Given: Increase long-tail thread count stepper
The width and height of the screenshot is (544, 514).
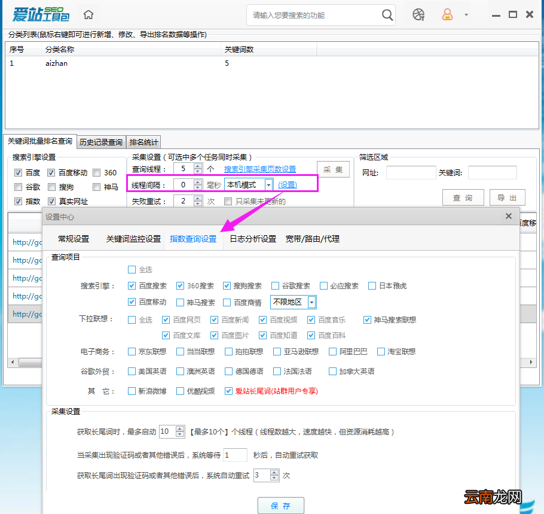Looking at the screenshot, I should pos(180,429).
